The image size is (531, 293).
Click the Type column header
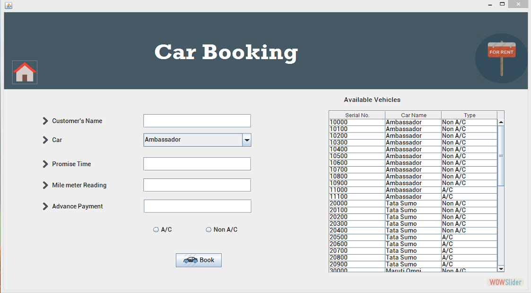pyautogui.click(x=470, y=115)
